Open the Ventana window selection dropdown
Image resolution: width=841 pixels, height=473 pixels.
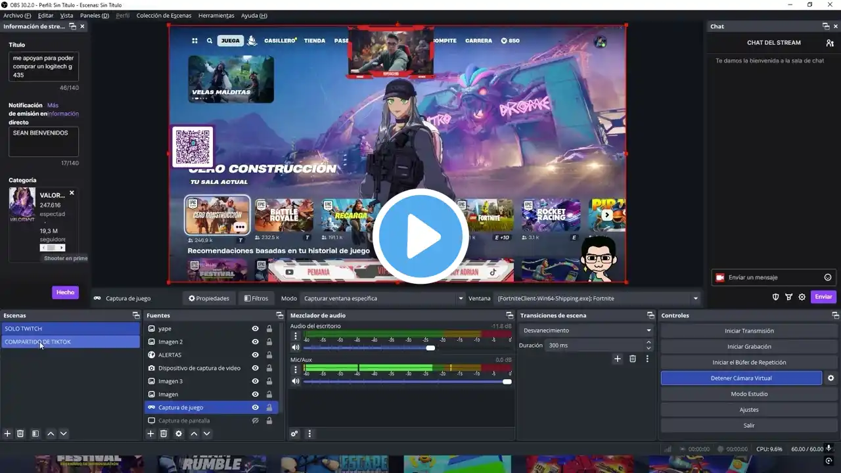tap(597, 298)
